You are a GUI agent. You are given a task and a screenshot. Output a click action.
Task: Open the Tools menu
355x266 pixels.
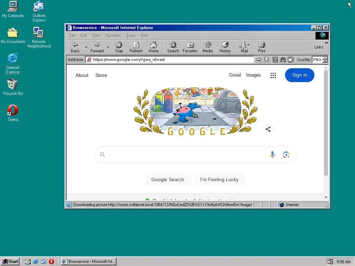(131, 35)
